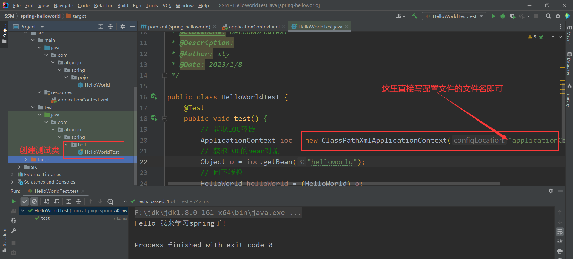The image size is (573, 259).
Task: Expand Scratches and Consoles node
Action: tap(12, 182)
